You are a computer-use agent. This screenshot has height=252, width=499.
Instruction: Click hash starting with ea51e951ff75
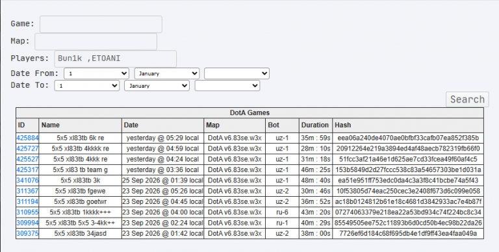coord(408,181)
